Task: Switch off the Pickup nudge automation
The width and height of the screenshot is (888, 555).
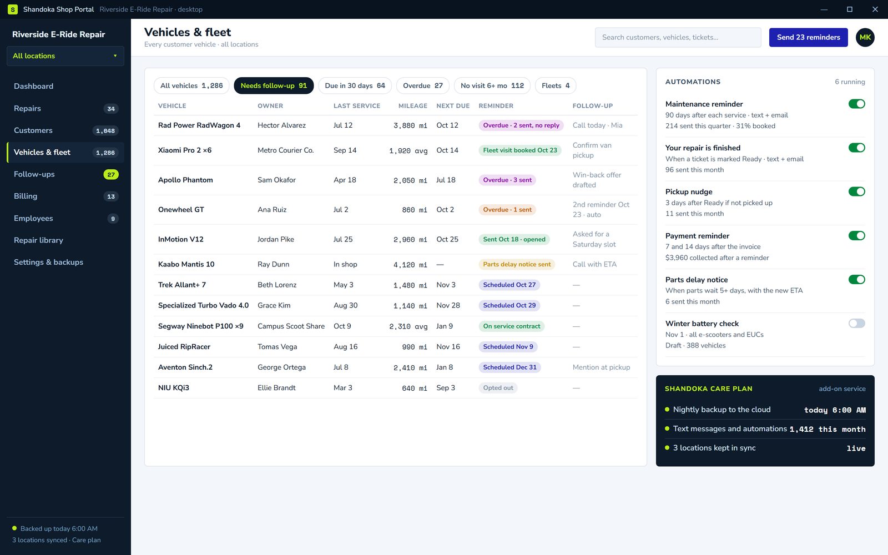Action: [856, 191]
